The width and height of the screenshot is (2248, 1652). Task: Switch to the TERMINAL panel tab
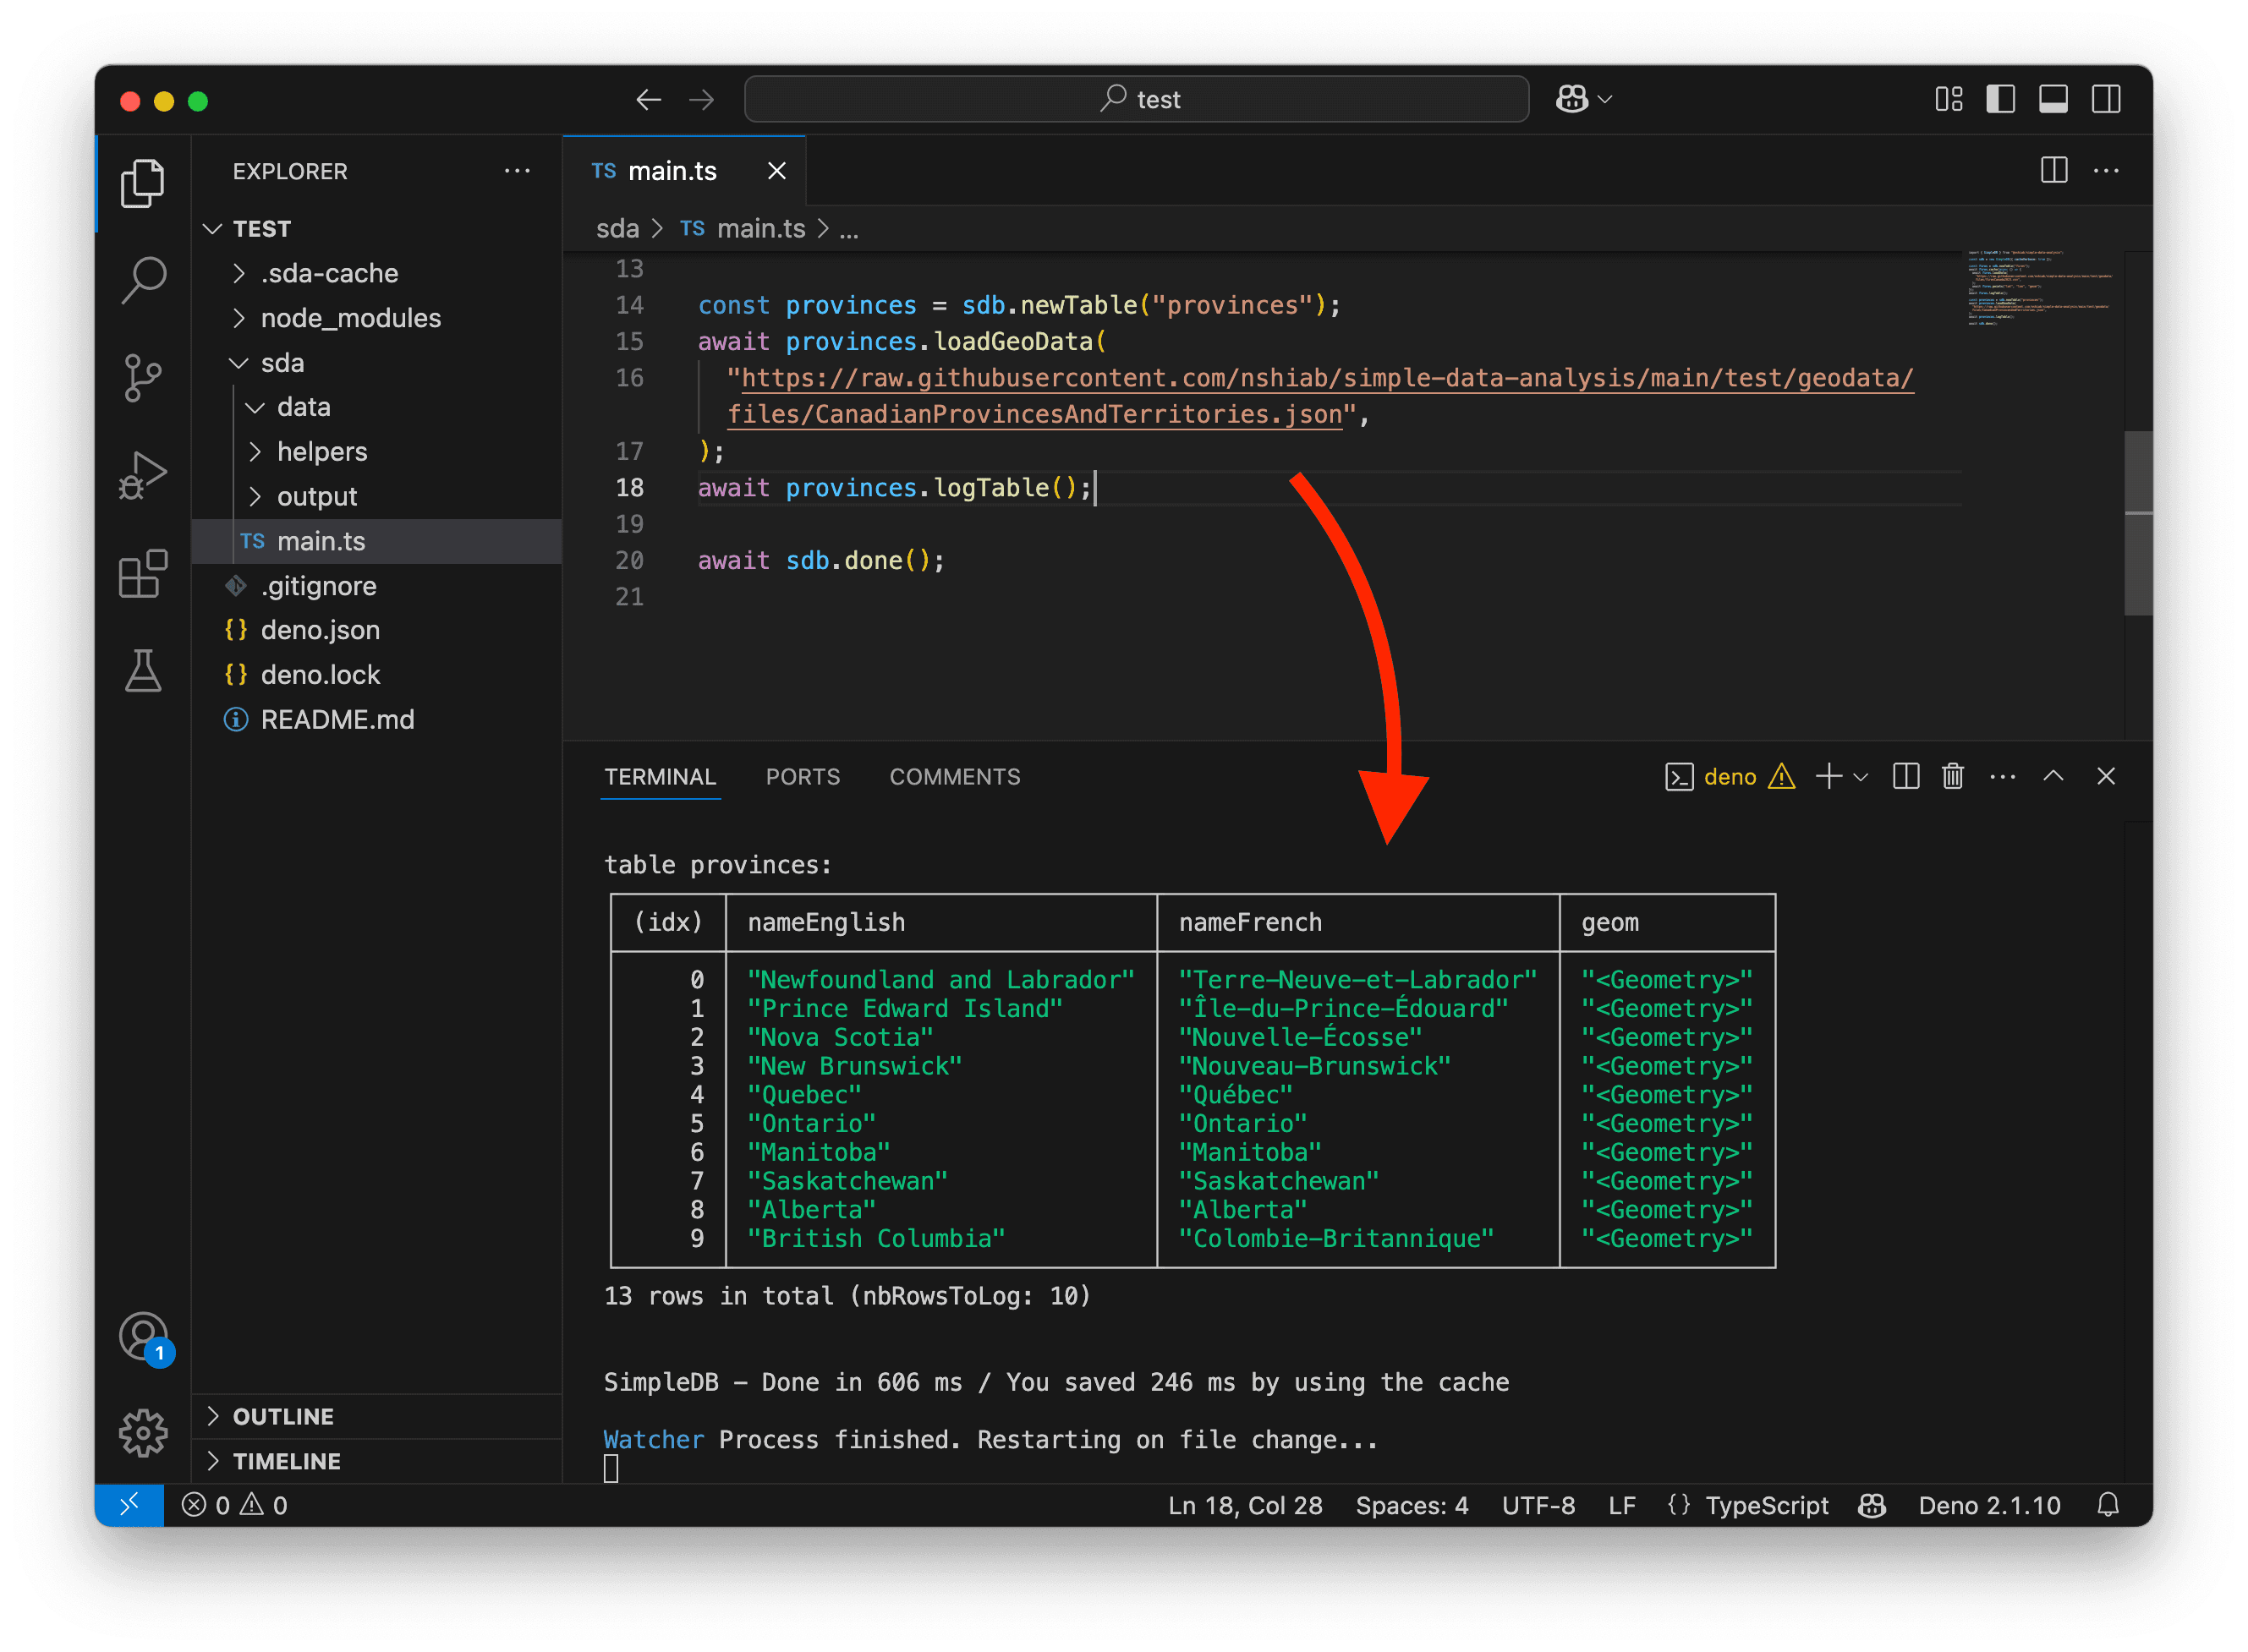661,777
